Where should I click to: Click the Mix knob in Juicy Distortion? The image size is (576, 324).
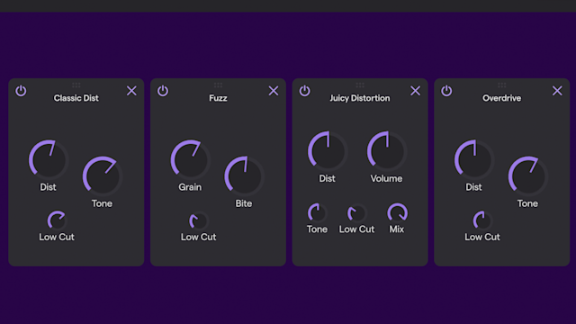pyautogui.click(x=397, y=212)
